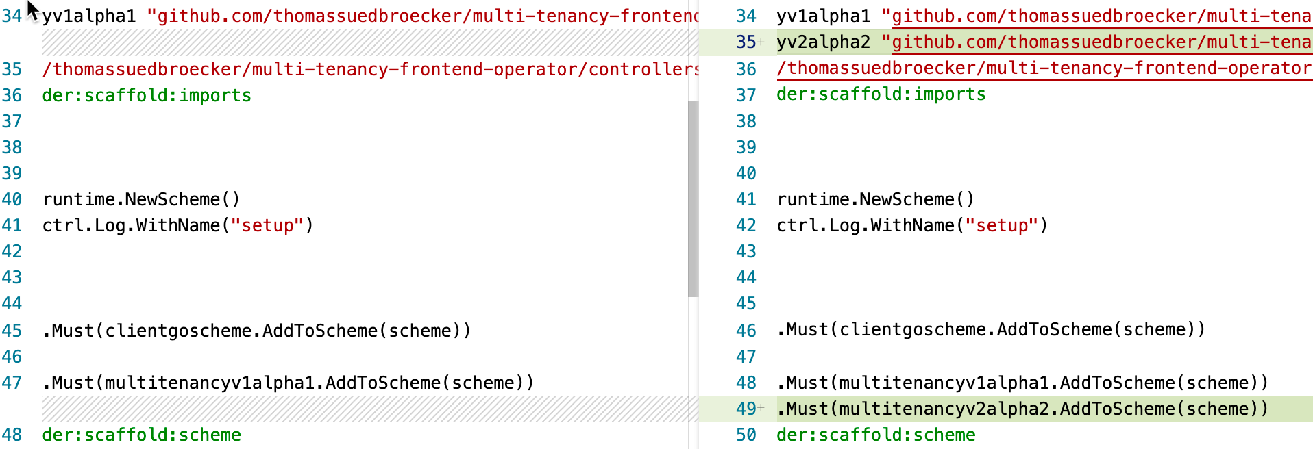Screen dimensions: 1313x449
Task: Click line number 50 in right gutter
Action: pos(746,435)
